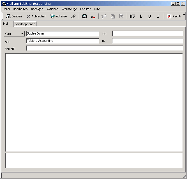Maximize the mail window
The width and height of the screenshot is (187, 179).
[178, 4]
